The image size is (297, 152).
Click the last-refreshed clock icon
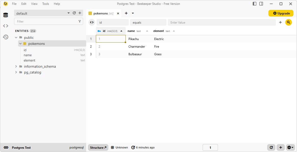tap(133, 147)
